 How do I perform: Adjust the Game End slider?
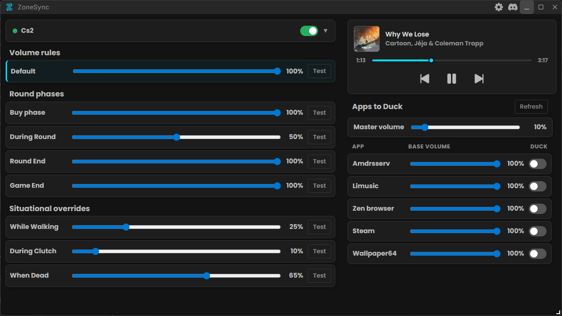pos(176,185)
